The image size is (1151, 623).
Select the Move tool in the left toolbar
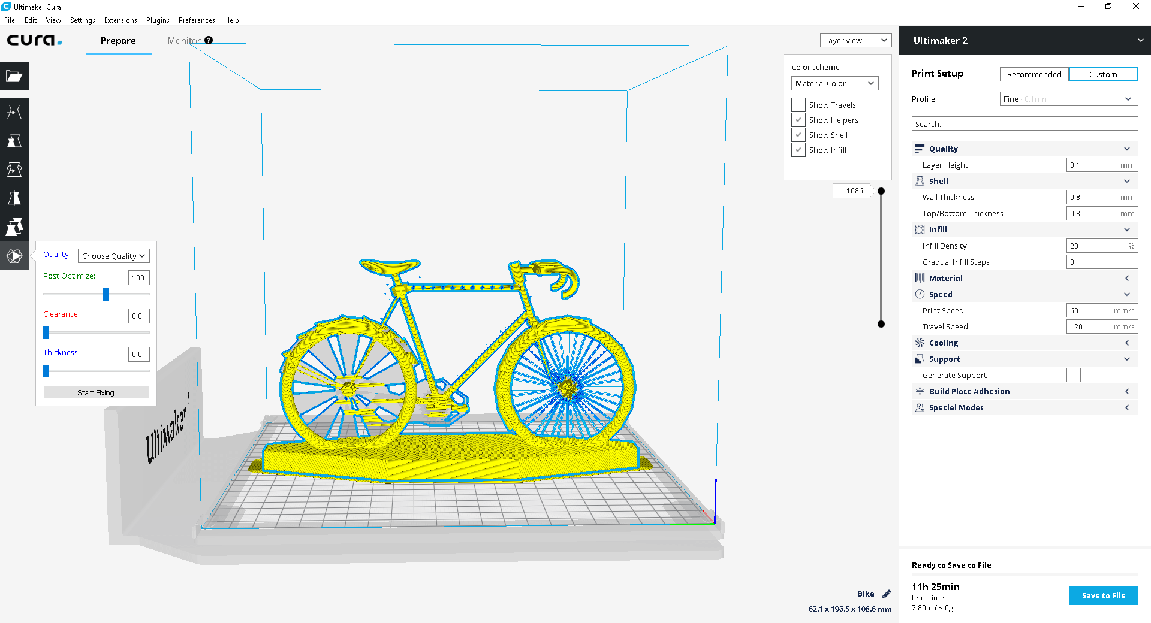point(14,111)
